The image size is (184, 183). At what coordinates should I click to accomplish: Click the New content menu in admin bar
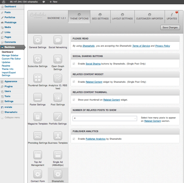(54, 2)
